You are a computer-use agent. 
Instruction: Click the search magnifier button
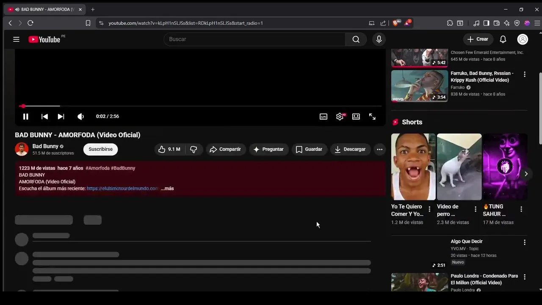[x=356, y=39]
